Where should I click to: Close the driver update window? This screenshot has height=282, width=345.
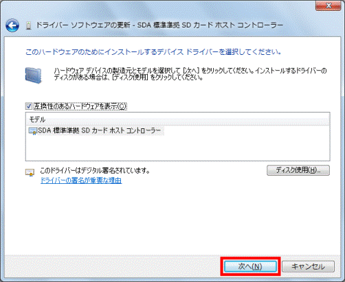329,5
